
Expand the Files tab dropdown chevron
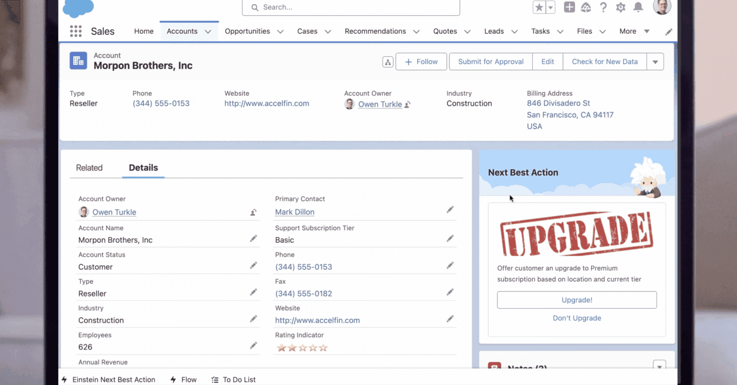[602, 32]
